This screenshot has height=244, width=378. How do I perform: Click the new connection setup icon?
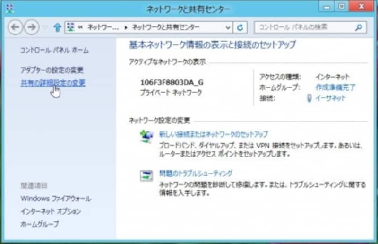tap(146, 136)
